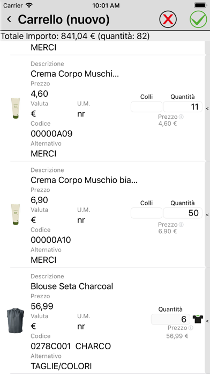The width and height of the screenshot is (210, 374).
Task: Expand side arrow for item 00000A10
Action: 207,214
